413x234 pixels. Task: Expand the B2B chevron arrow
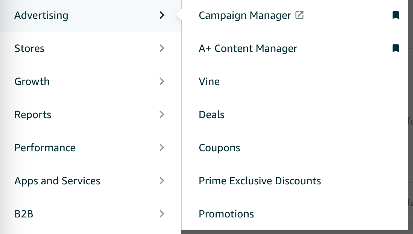[x=162, y=214]
